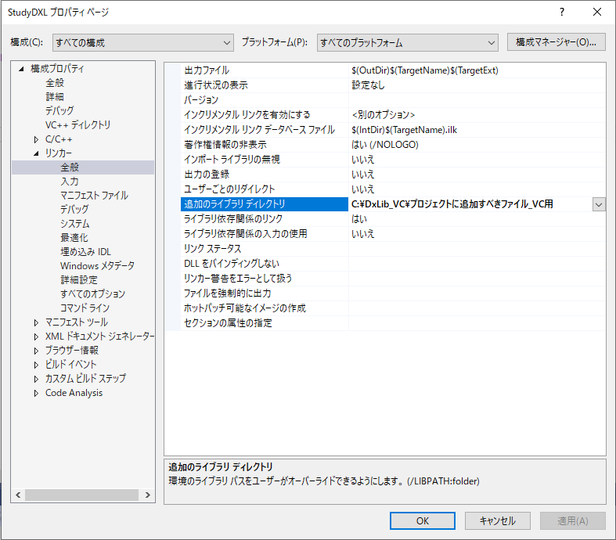The image size is (616, 540).
Task: Collapse the リンカー tree node
Action: (36, 153)
